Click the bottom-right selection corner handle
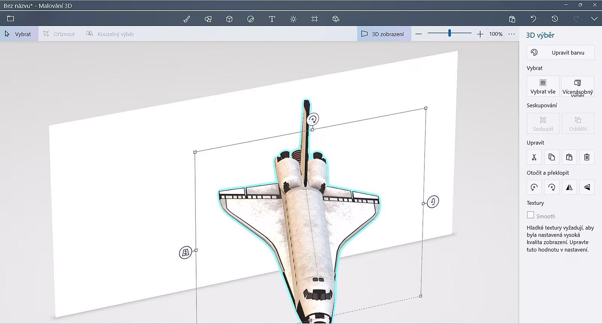This screenshot has width=602, height=324. click(421, 296)
